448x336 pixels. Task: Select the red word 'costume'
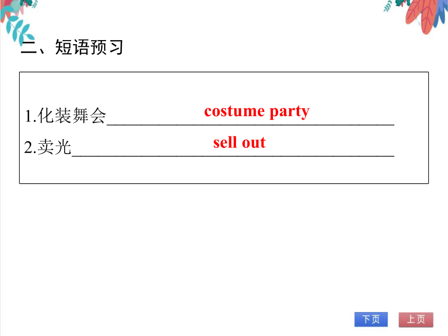pyautogui.click(x=234, y=111)
